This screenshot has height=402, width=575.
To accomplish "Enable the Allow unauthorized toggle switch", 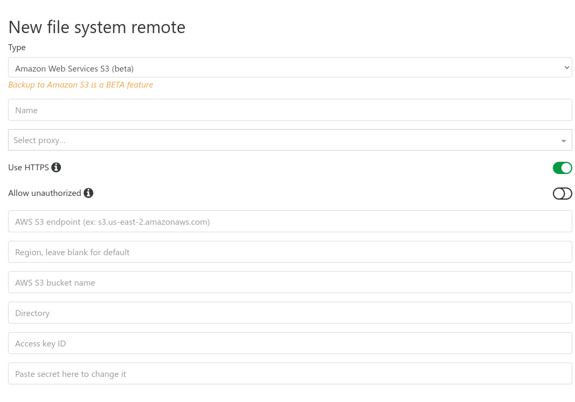I will [562, 194].
